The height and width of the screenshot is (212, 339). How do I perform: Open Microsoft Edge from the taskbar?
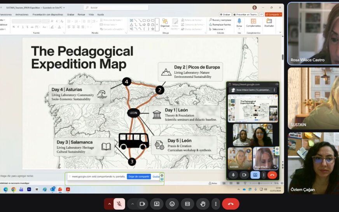tap(5, 190)
